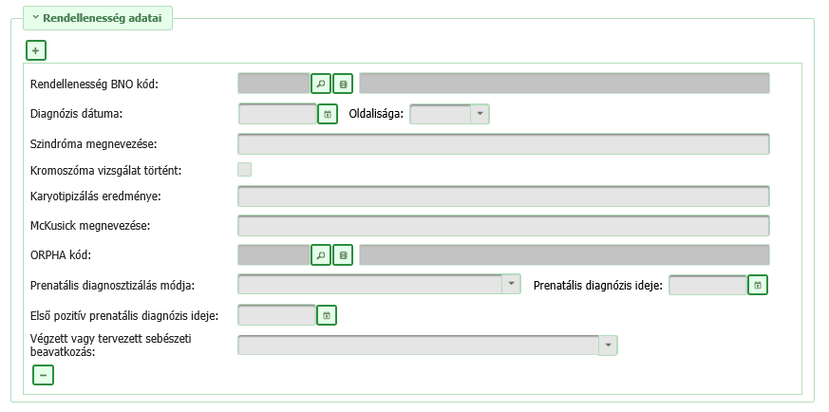829x412 pixels.
Task: Open calendar for Prenatális diagnózis ideje
Action: point(757,285)
